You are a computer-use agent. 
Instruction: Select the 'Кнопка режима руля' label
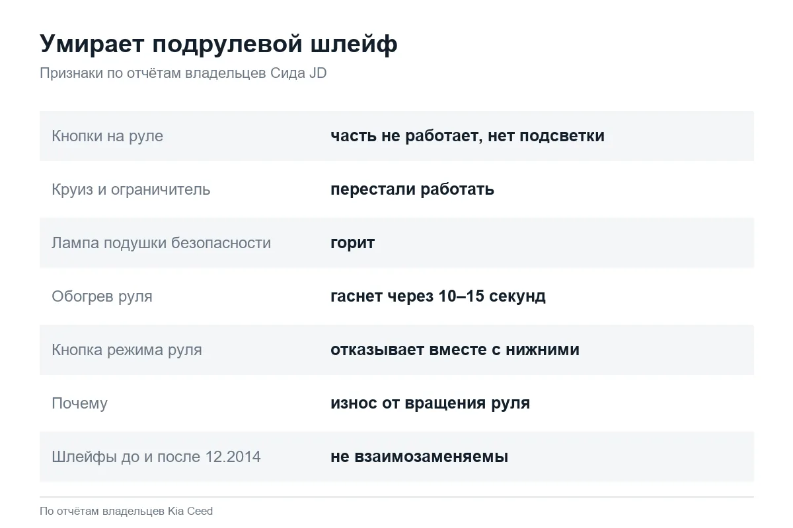(x=127, y=350)
